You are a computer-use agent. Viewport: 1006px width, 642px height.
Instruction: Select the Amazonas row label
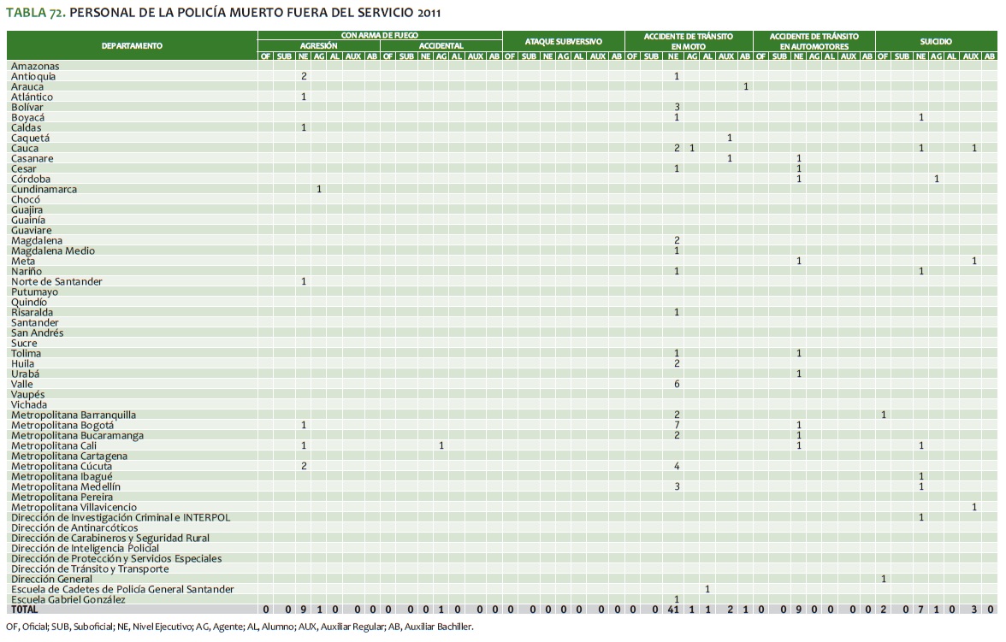[x=35, y=66]
